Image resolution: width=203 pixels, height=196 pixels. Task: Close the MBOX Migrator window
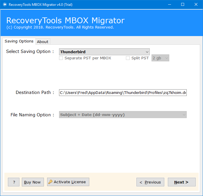196,5
